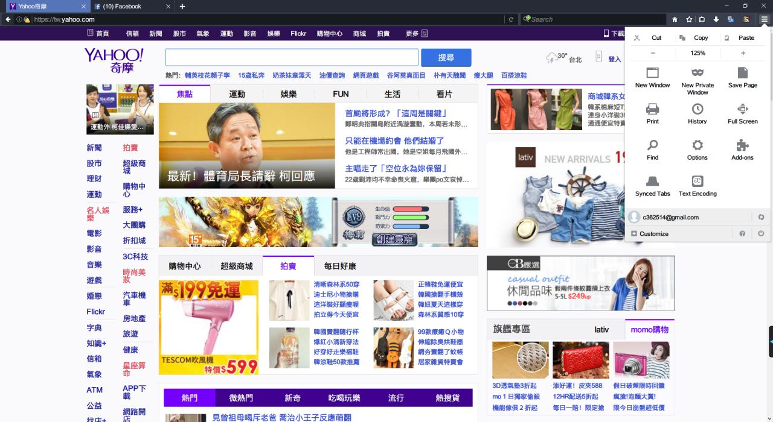The width and height of the screenshot is (773, 422).
Task: Switch to the 每日好康 tab
Action: tap(340, 266)
